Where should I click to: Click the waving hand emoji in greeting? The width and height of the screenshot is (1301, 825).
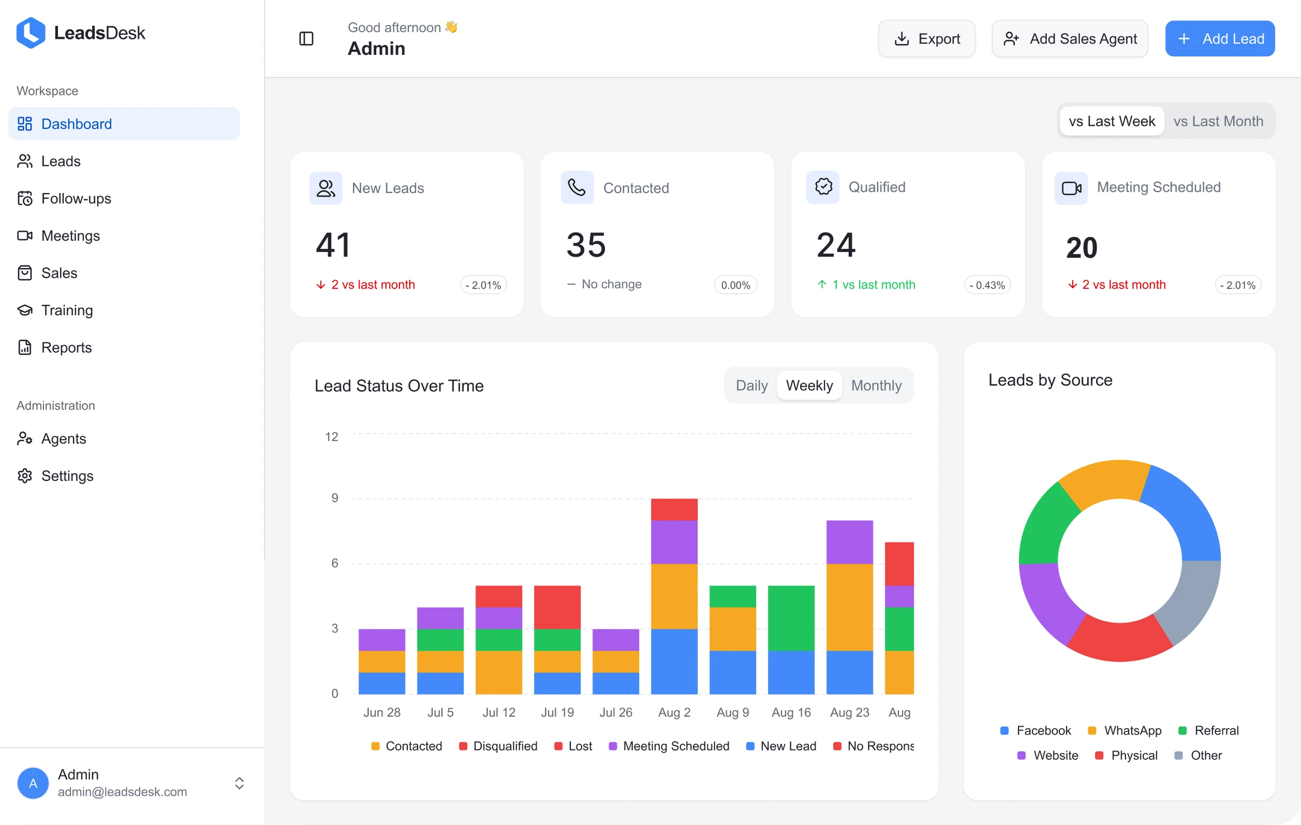(451, 27)
